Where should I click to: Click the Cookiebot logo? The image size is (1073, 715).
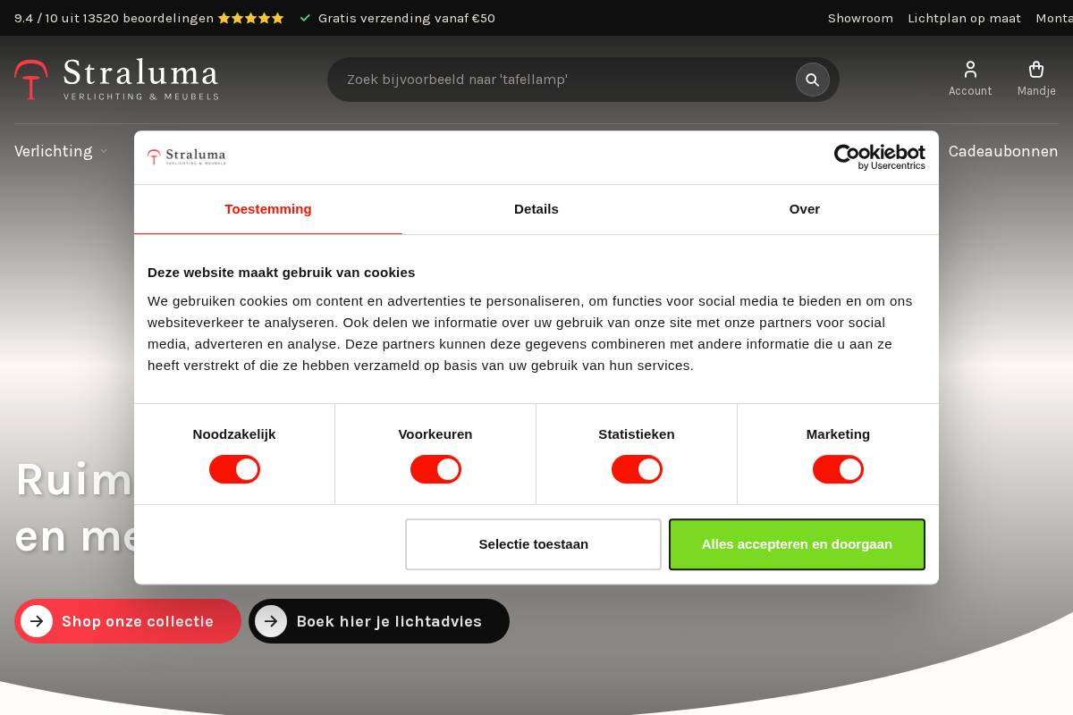[x=880, y=157]
